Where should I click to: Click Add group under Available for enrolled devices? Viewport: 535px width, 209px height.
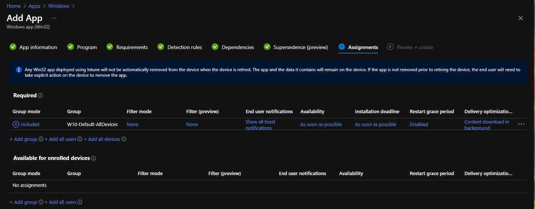[x=23, y=202]
